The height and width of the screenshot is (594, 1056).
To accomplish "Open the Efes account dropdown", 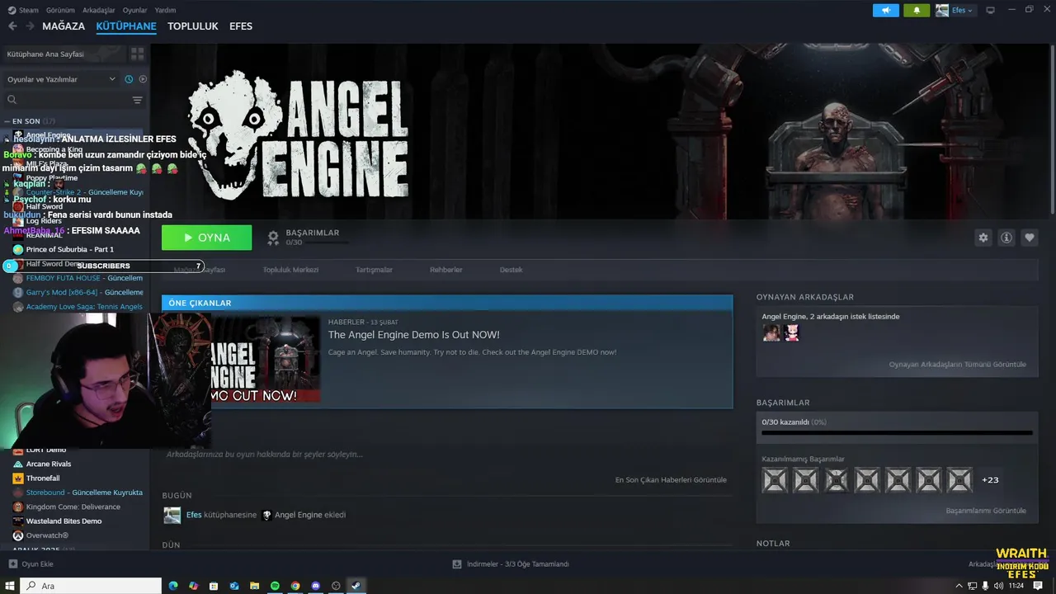I will tap(955, 10).
